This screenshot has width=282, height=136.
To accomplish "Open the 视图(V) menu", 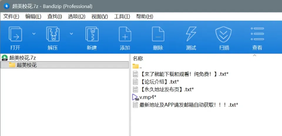I will pos(100,17).
